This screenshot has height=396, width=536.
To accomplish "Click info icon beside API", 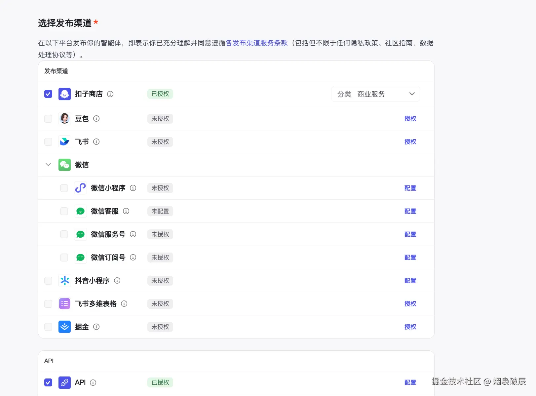I will 93,382.
